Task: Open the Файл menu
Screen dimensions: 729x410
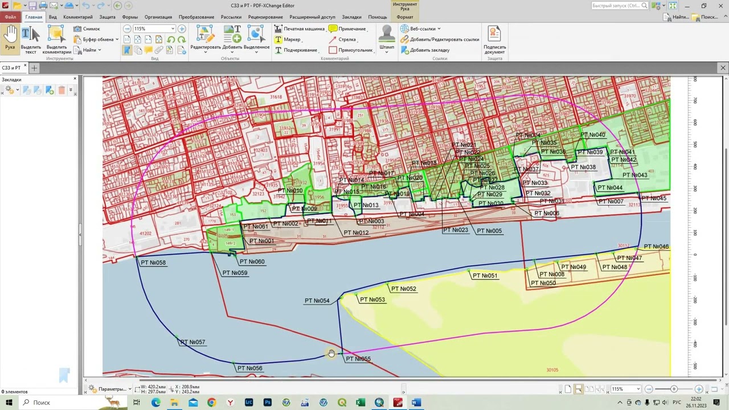Action: pyautogui.click(x=10, y=17)
